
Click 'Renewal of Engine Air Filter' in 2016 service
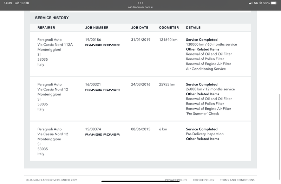(208, 109)
